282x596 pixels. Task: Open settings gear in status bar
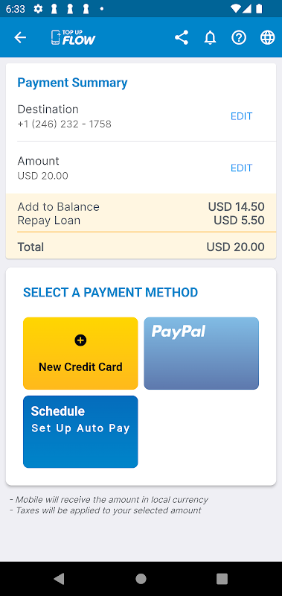tap(38, 8)
